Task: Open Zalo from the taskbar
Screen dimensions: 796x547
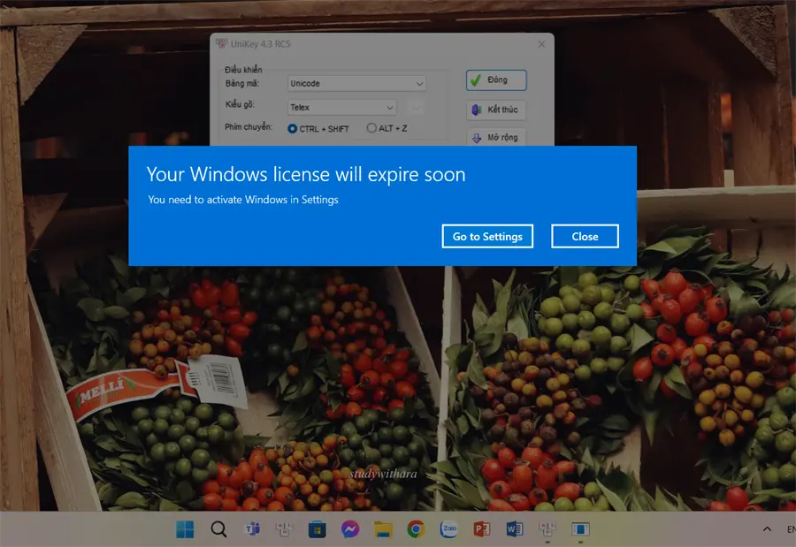Action: (449, 529)
